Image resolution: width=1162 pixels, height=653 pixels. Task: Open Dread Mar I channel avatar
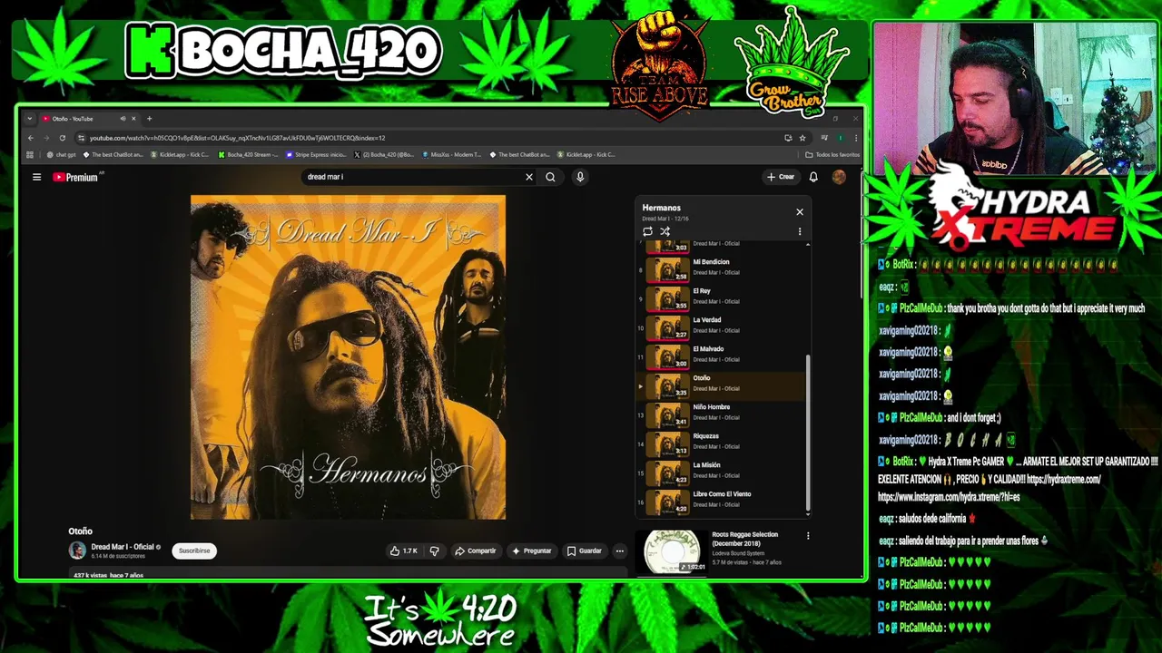(x=77, y=551)
